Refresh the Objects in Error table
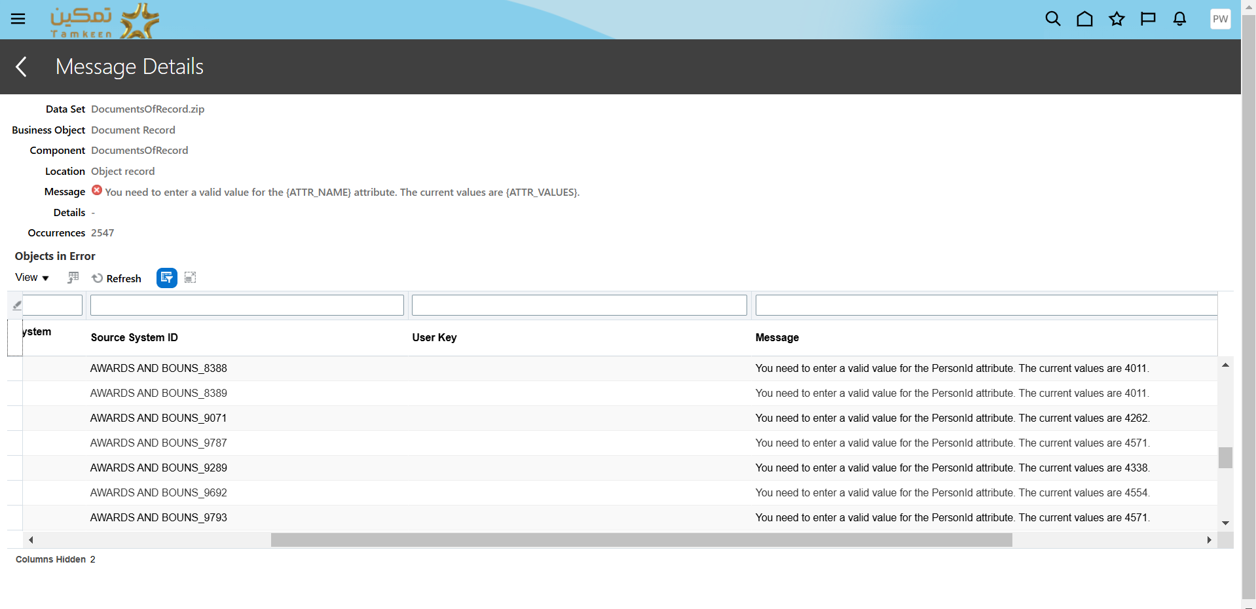 pos(117,278)
